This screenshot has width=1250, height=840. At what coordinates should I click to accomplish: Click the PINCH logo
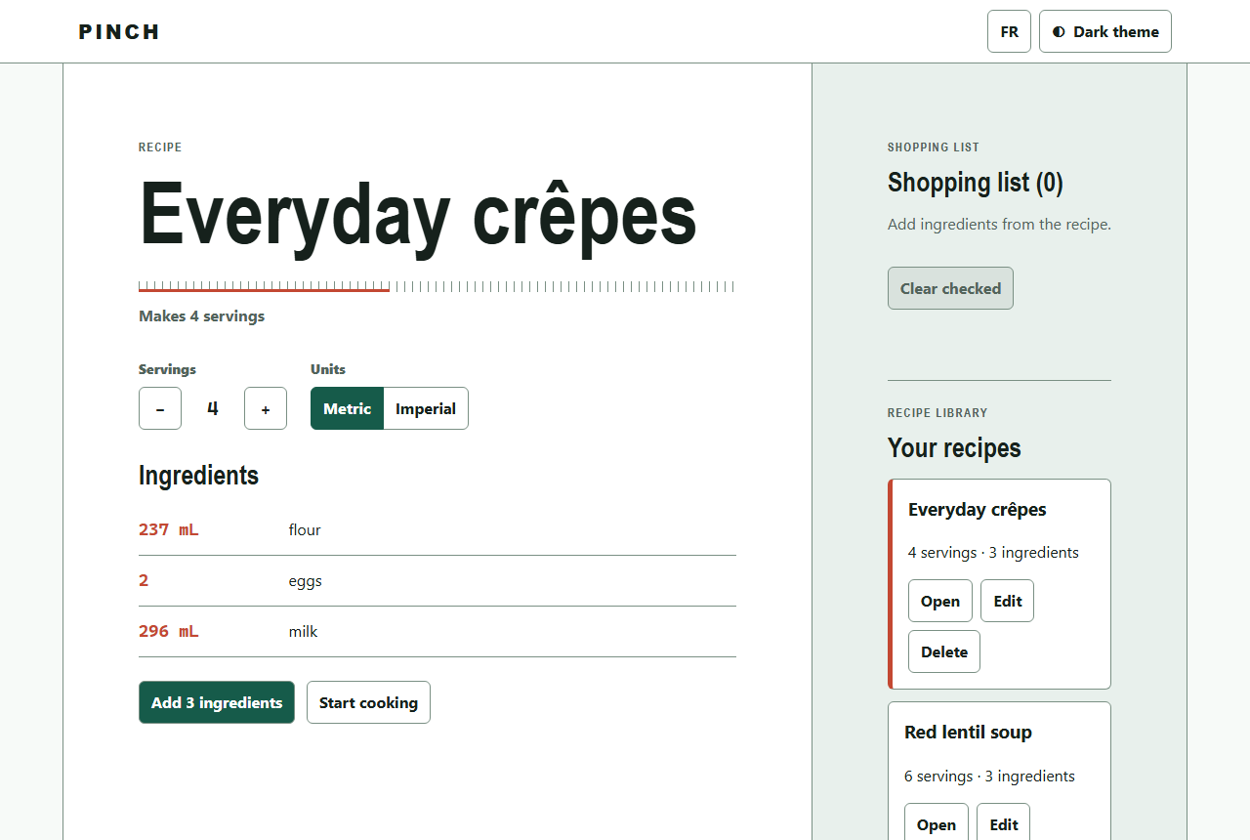click(x=119, y=31)
